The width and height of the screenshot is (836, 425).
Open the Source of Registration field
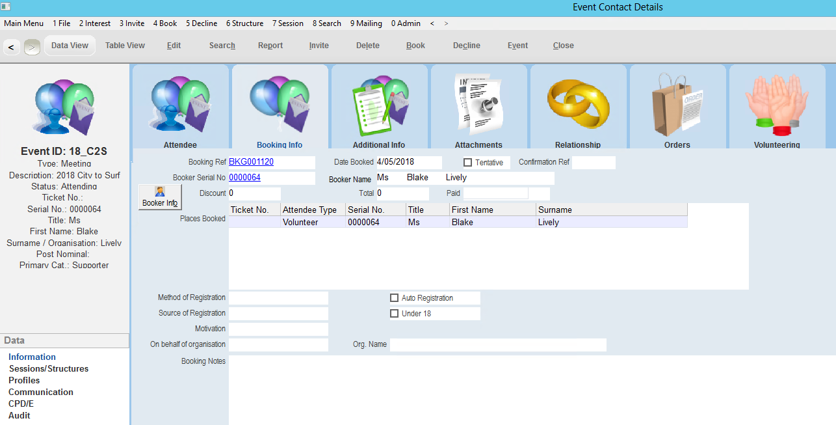(x=278, y=314)
